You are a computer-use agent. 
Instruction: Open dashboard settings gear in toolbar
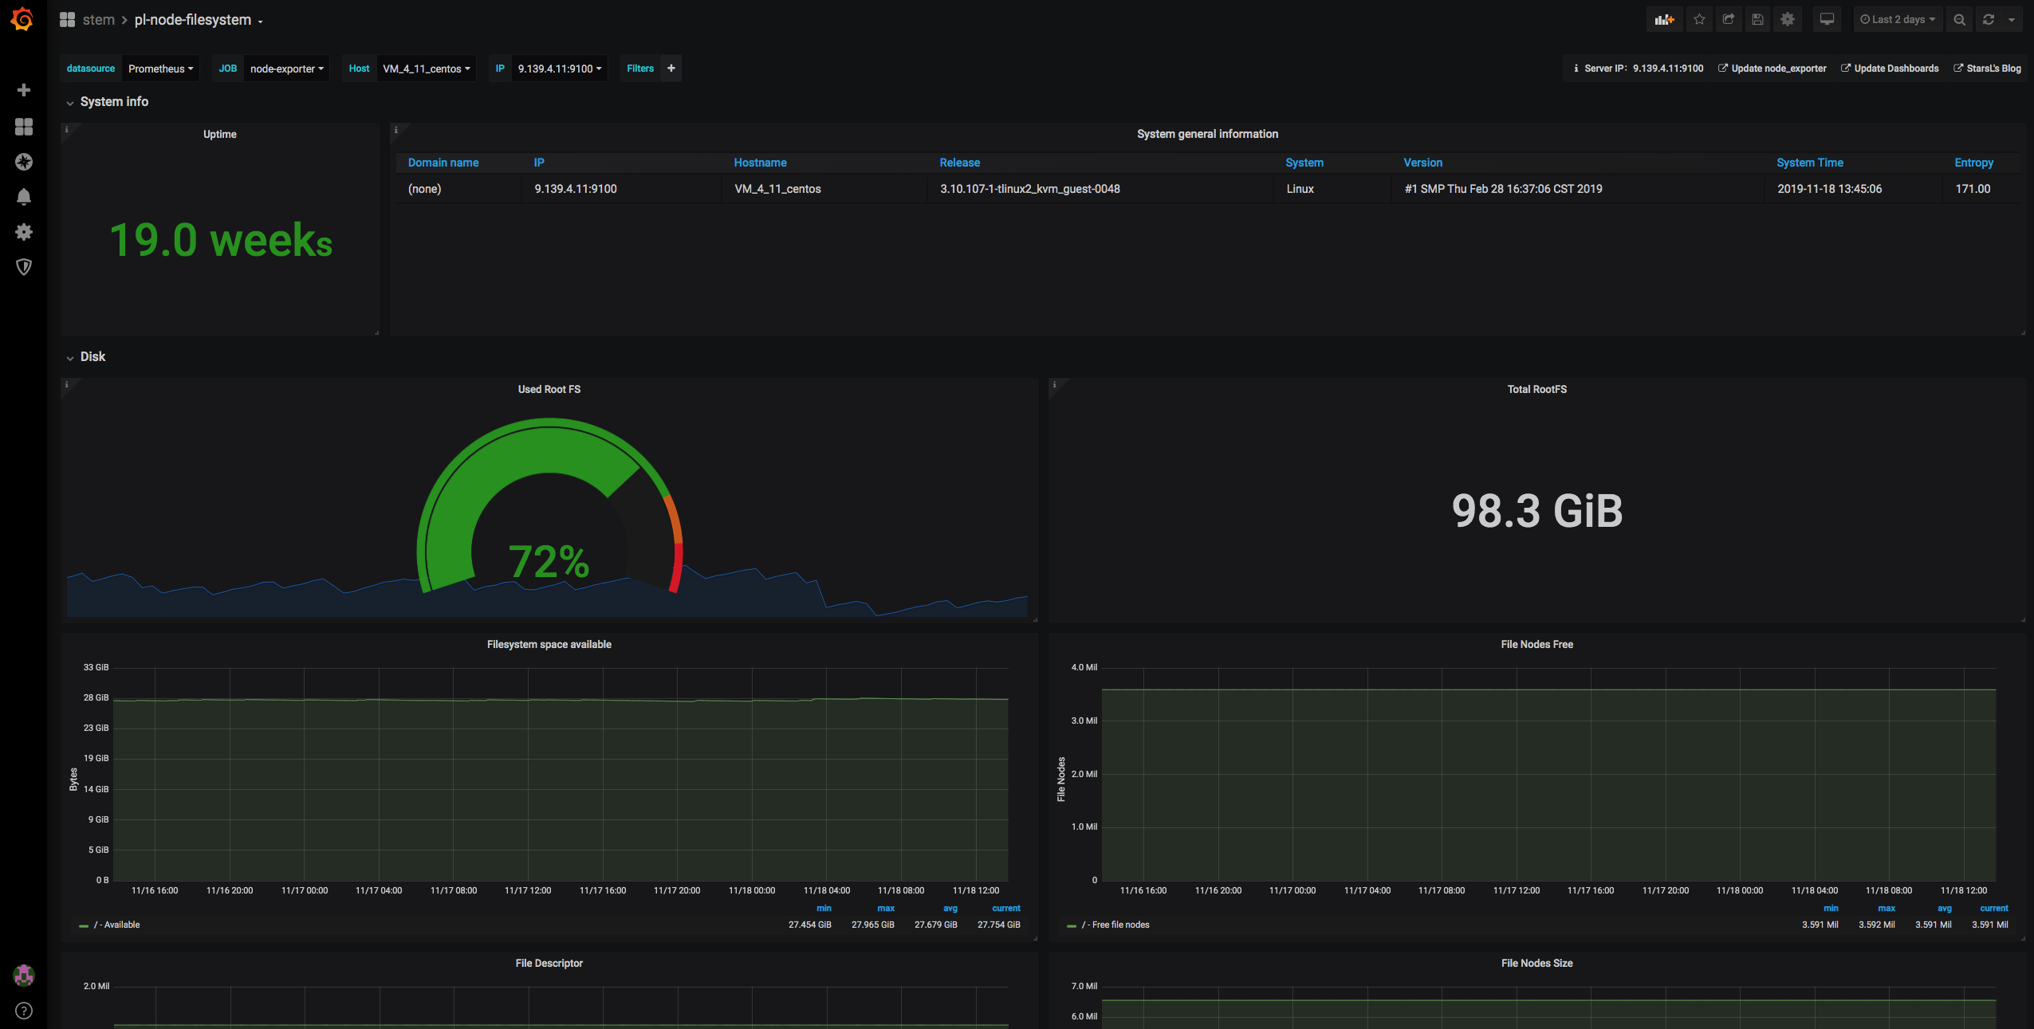tap(1788, 20)
